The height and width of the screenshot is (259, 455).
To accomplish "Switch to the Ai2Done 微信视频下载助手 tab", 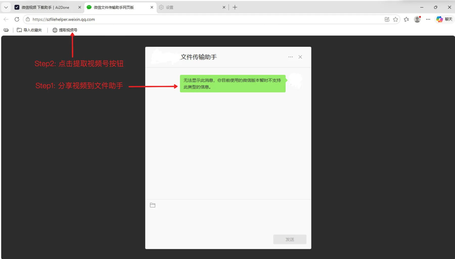I will (45, 7).
